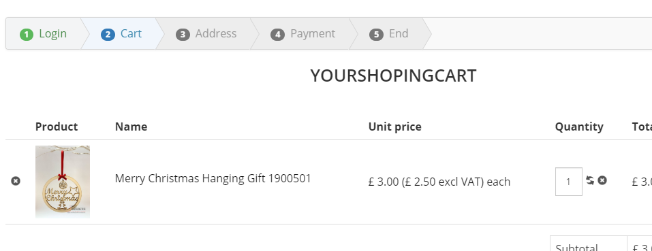The height and width of the screenshot is (251, 652).
Task: Click the X icon beside the refresh arrows
Action: (x=602, y=180)
